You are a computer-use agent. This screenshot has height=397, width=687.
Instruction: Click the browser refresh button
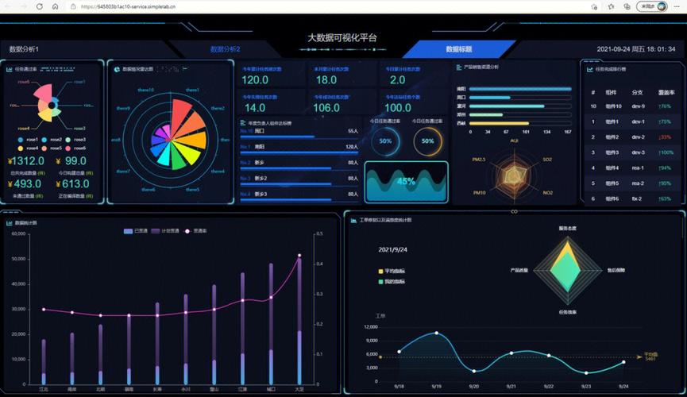(x=40, y=6)
